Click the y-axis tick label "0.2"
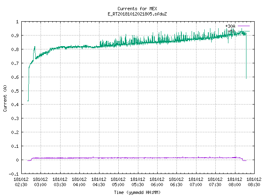This screenshot has height=196, width=262. tap(15, 132)
